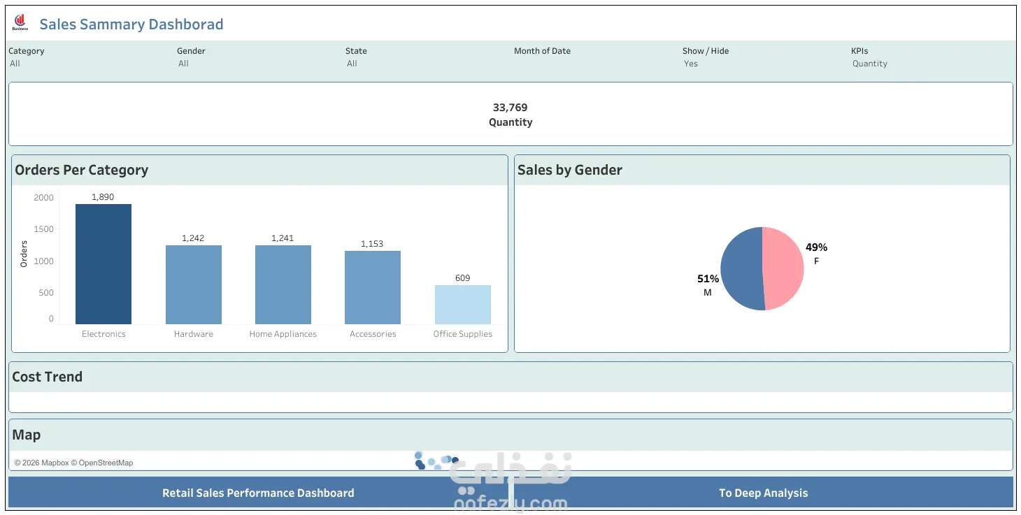Click the Cost Trend section heading
This screenshot has height=515, width=1021.
pyautogui.click(x=48, y=377)
